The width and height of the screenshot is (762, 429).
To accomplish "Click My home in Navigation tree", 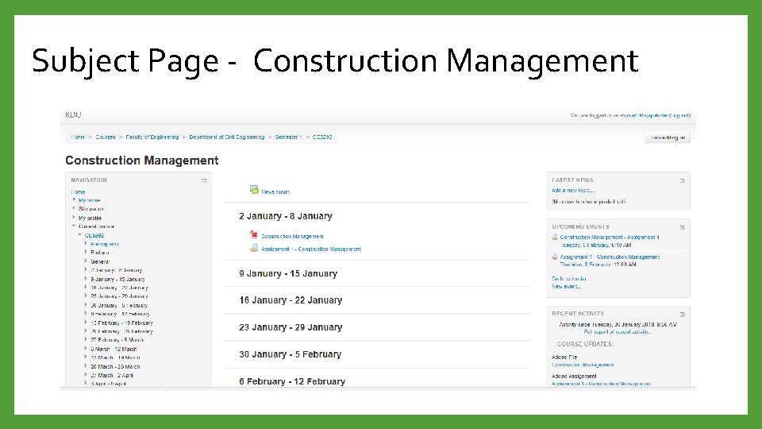I will pyautogui.click(x=90, y=200).
